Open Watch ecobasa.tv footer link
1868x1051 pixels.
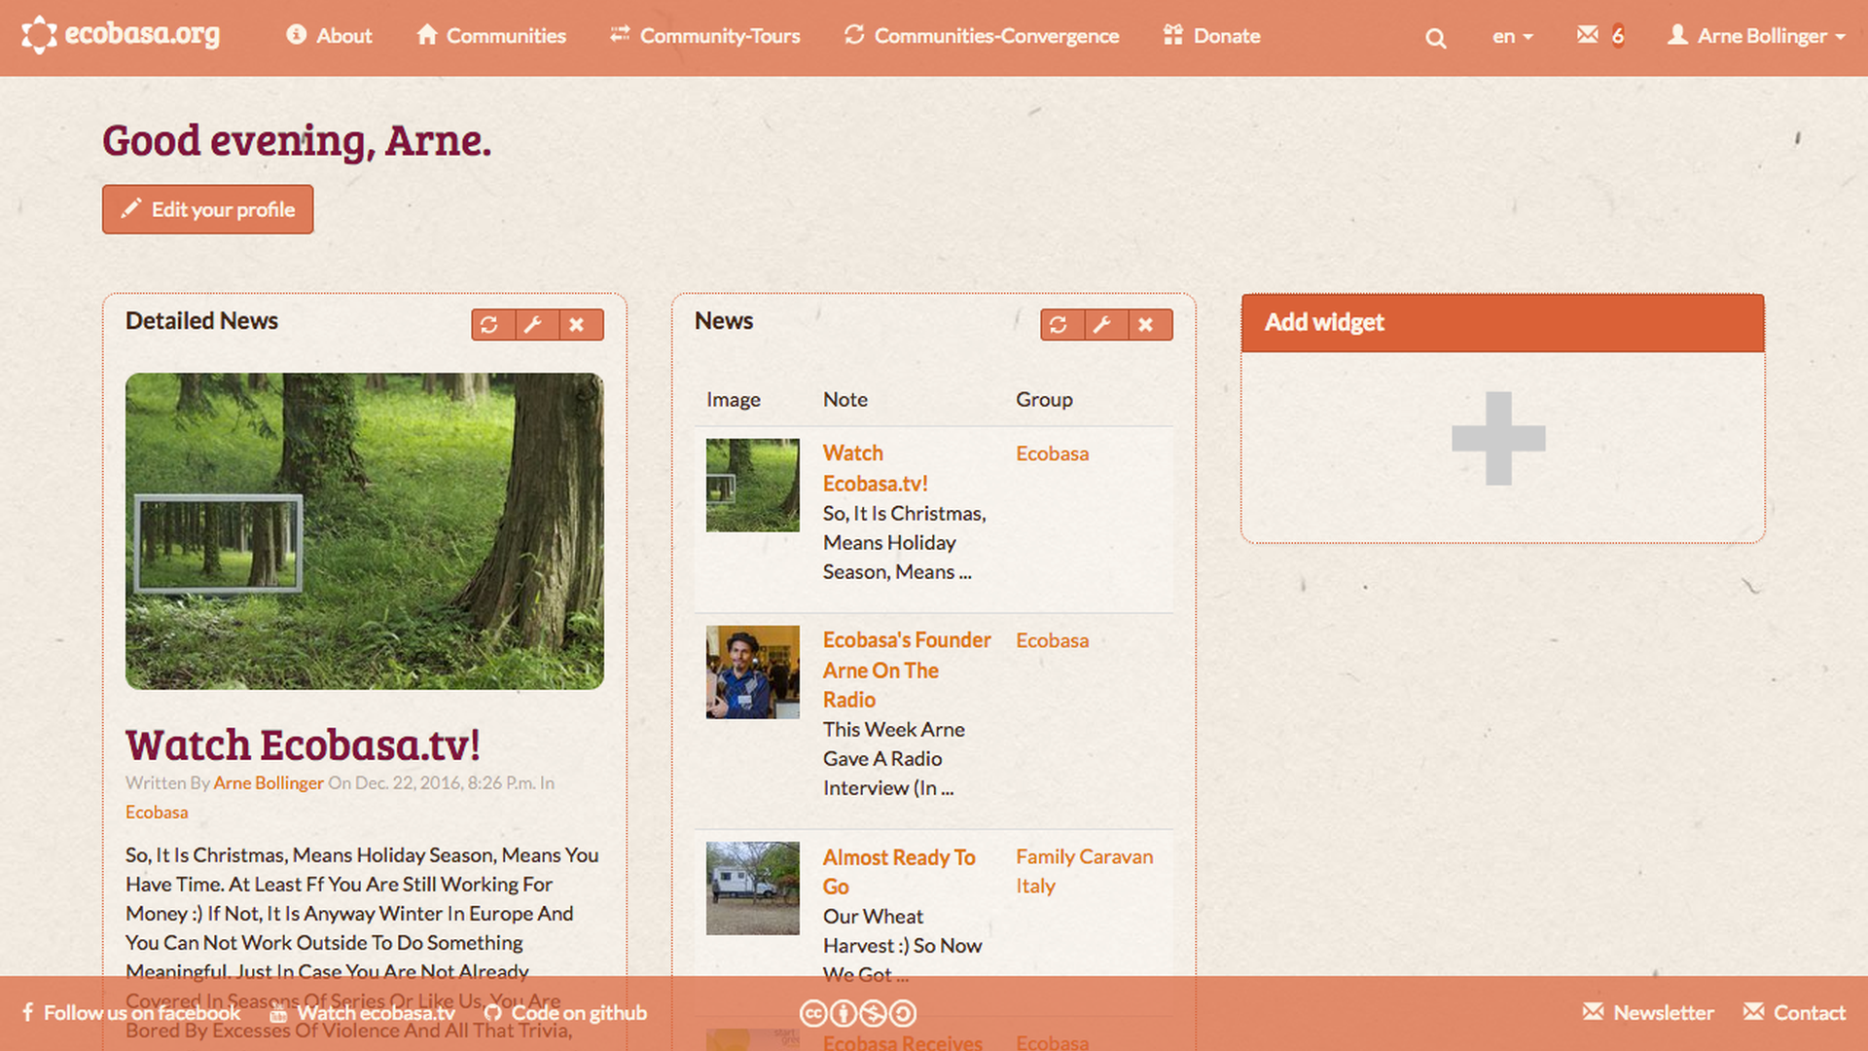(x=363, y=1013)
